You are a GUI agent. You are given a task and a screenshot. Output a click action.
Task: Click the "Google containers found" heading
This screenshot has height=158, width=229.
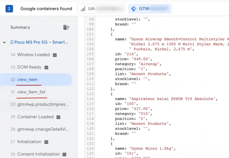coord(46,9)
